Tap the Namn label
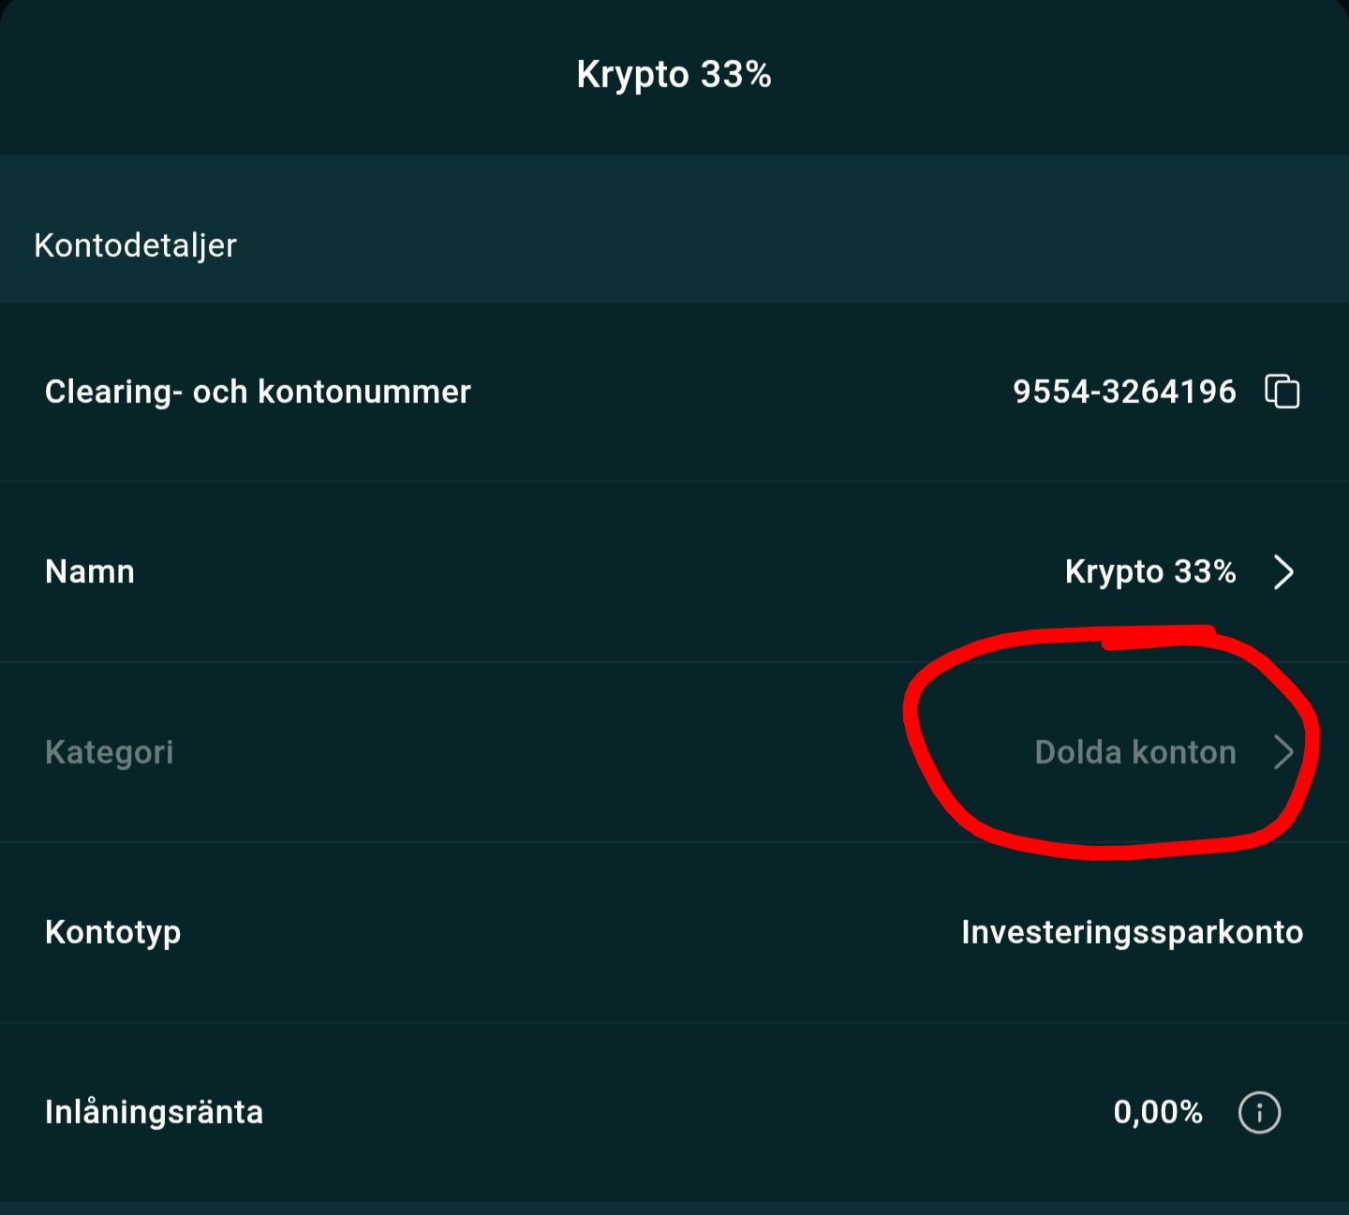 90,571
